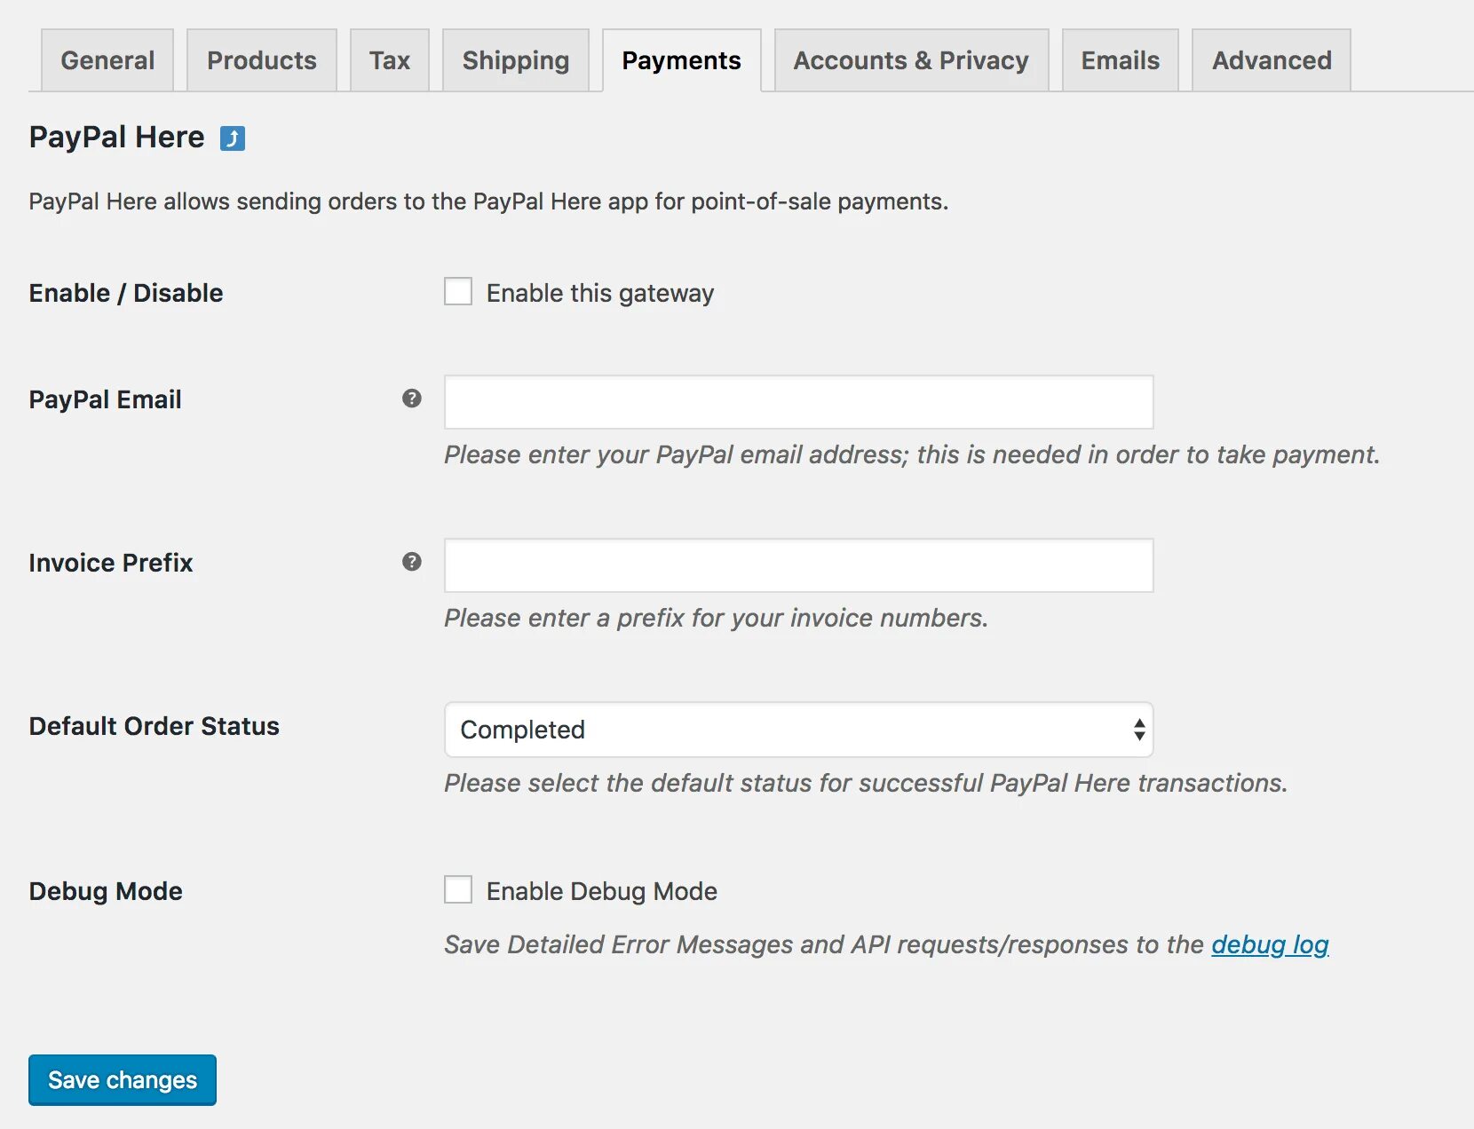Tick the Enable Debug Mode checkbox
Image resolution: width=1474 pixels, height=1129 pixels.
click(458, 889)
